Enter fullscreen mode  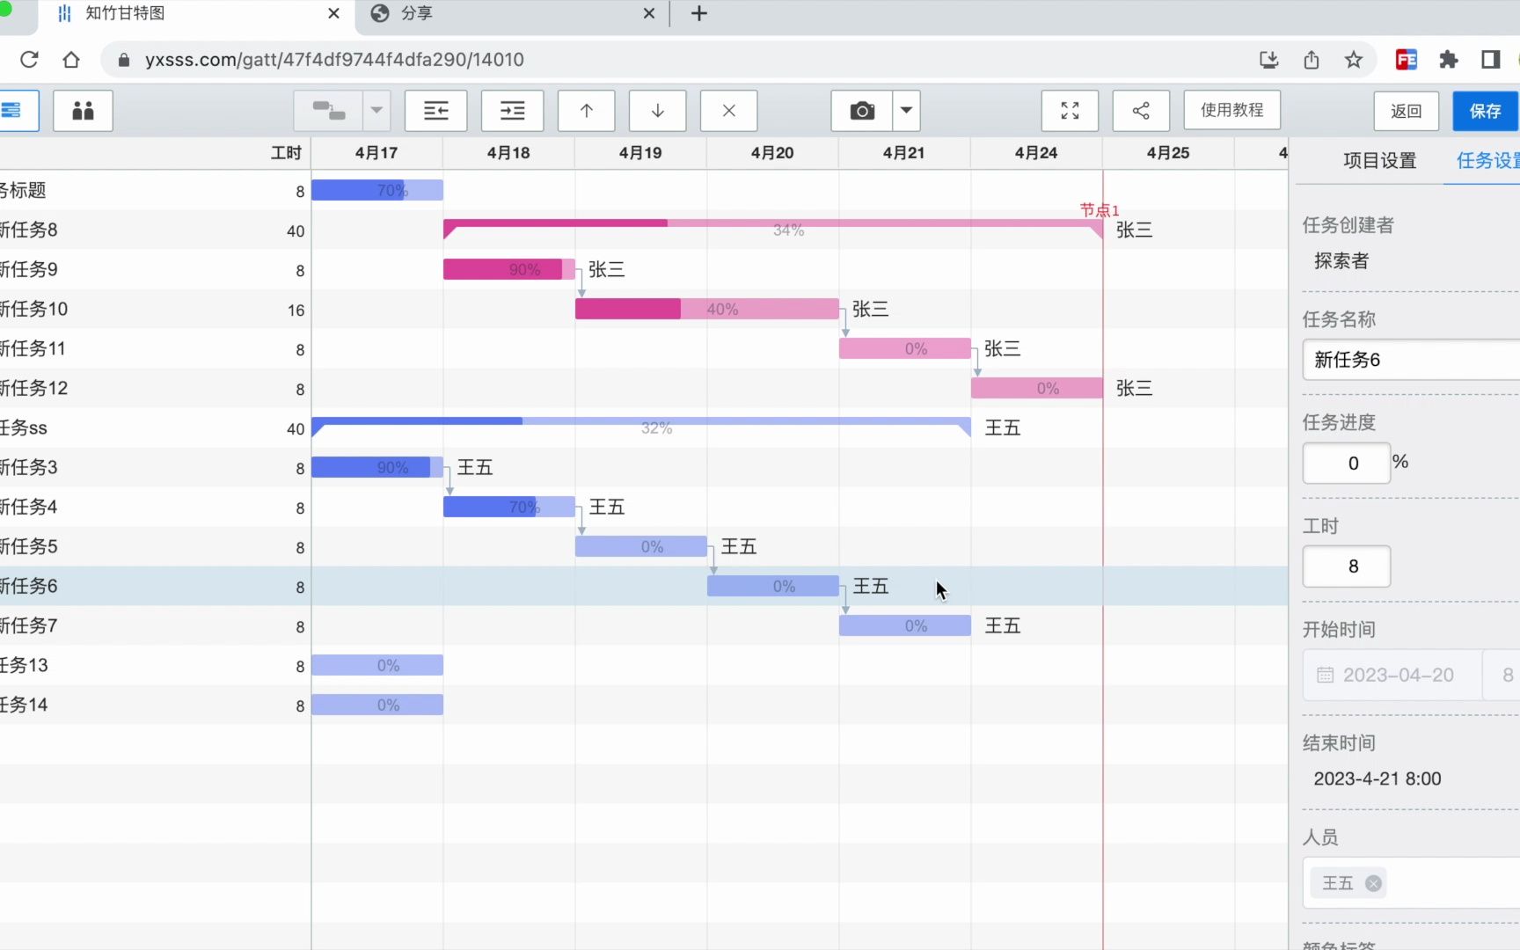(x=1070, y=111)
